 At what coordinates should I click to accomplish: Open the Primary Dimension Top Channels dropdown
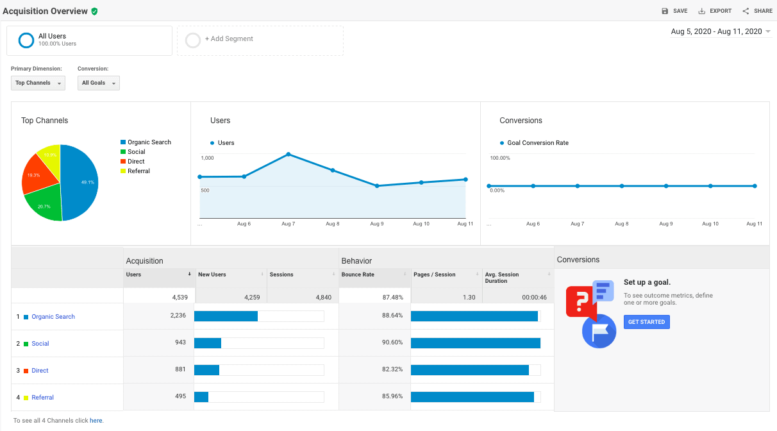coord(38,83)
